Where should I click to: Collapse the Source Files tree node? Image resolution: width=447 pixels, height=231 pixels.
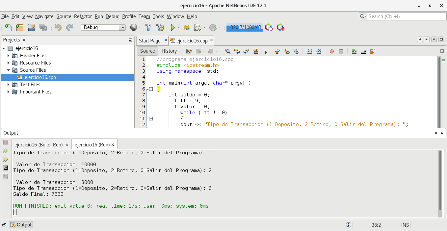click(9, 70)
